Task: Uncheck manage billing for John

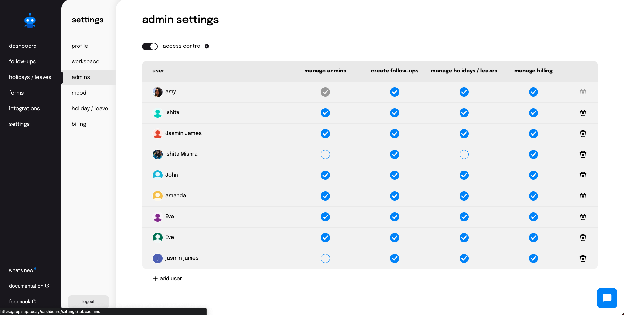Action: (x=533, y=175)
